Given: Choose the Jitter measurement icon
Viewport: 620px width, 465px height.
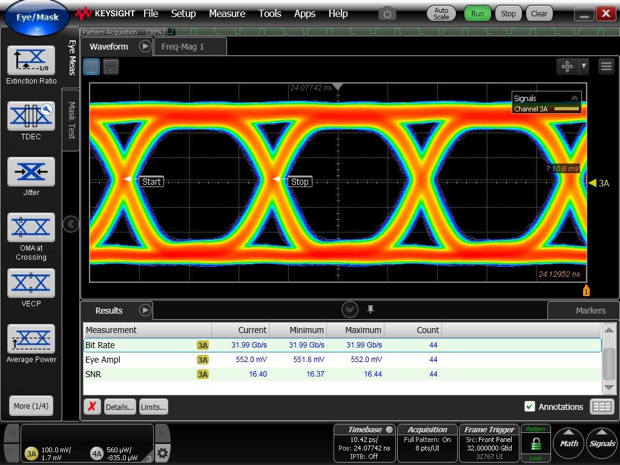Looking at the screenshot, I should click(x=31, y=172).
